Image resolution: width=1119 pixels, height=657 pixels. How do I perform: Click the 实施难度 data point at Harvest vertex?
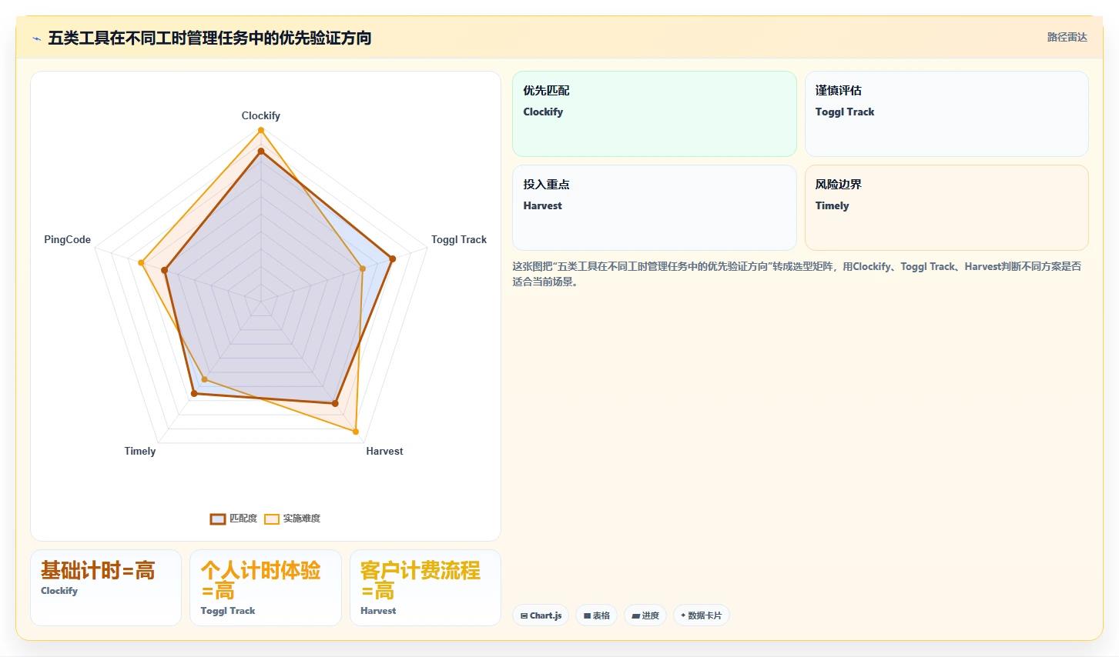coord(356,432)
